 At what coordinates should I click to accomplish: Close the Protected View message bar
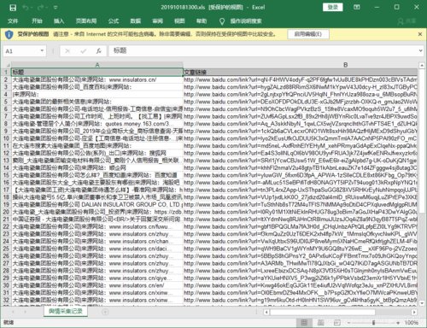[x=420, y=34]
